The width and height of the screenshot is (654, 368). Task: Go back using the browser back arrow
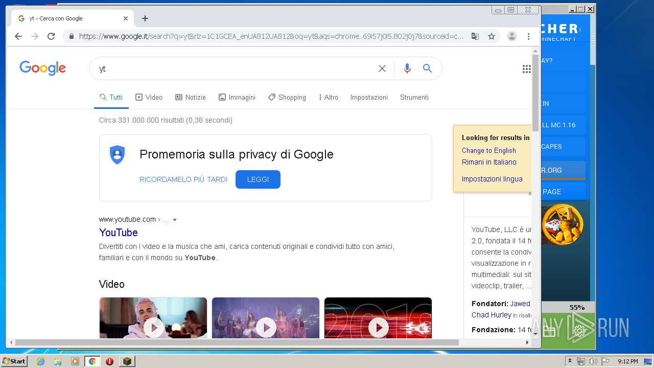point(18,36)
